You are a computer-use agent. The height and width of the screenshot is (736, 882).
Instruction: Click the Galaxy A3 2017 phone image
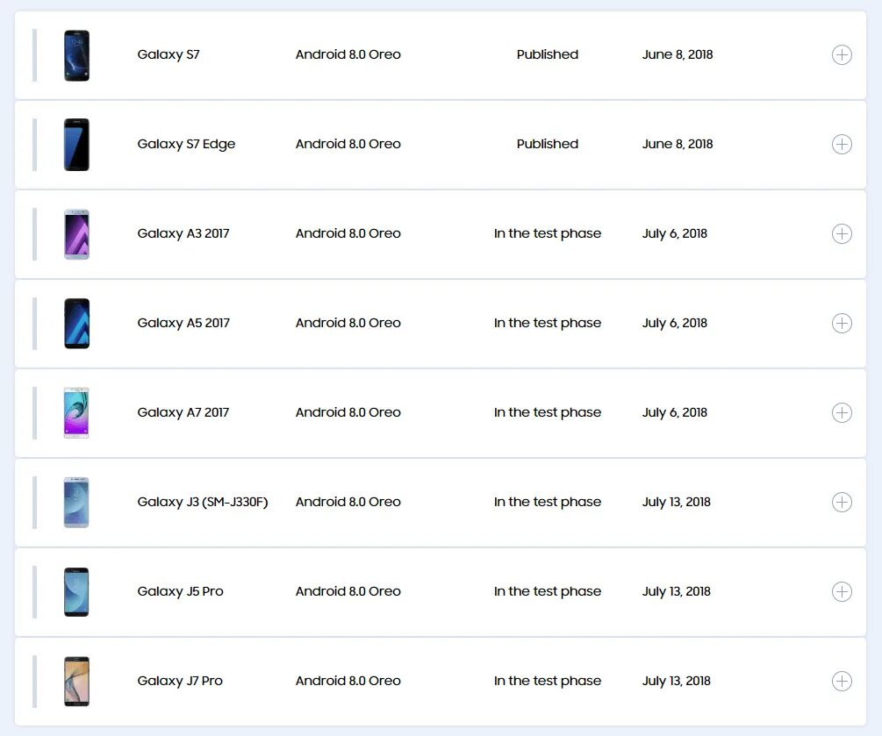tap(76, 234)
